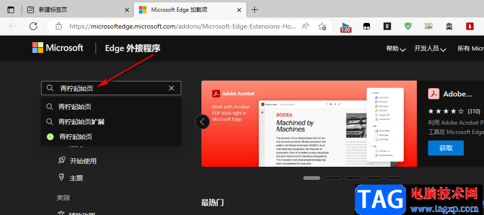The image size is (484, 215).
Task: Click the Adobe Acrobat PDF icon
Action: pos(434,94)
